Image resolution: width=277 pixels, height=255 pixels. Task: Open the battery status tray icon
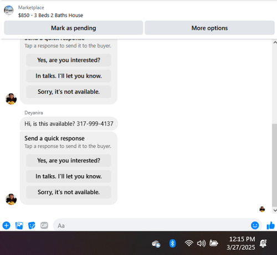pos(214,243)
